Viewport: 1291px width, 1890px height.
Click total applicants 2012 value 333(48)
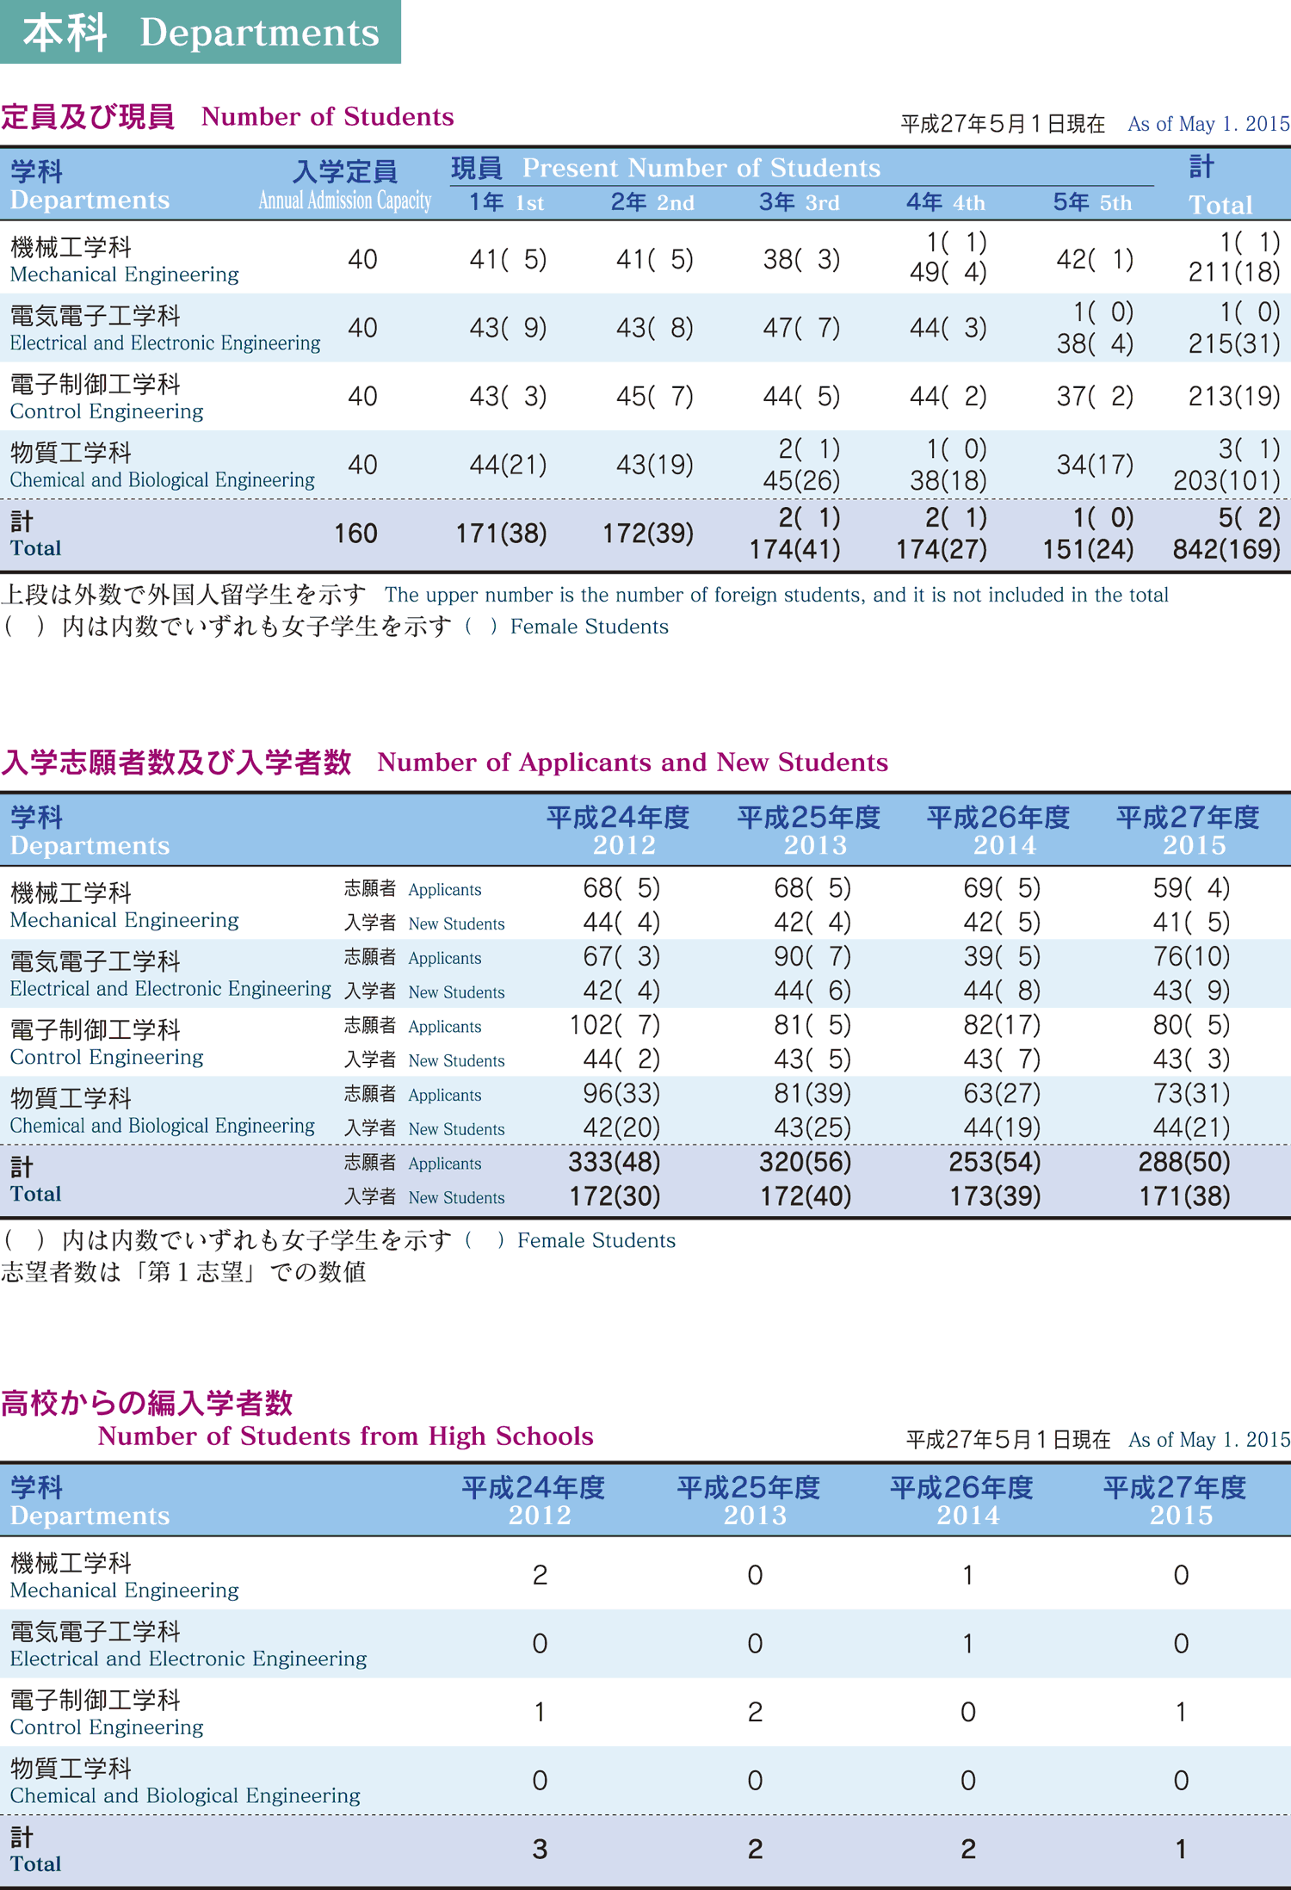pos(615,1162)
